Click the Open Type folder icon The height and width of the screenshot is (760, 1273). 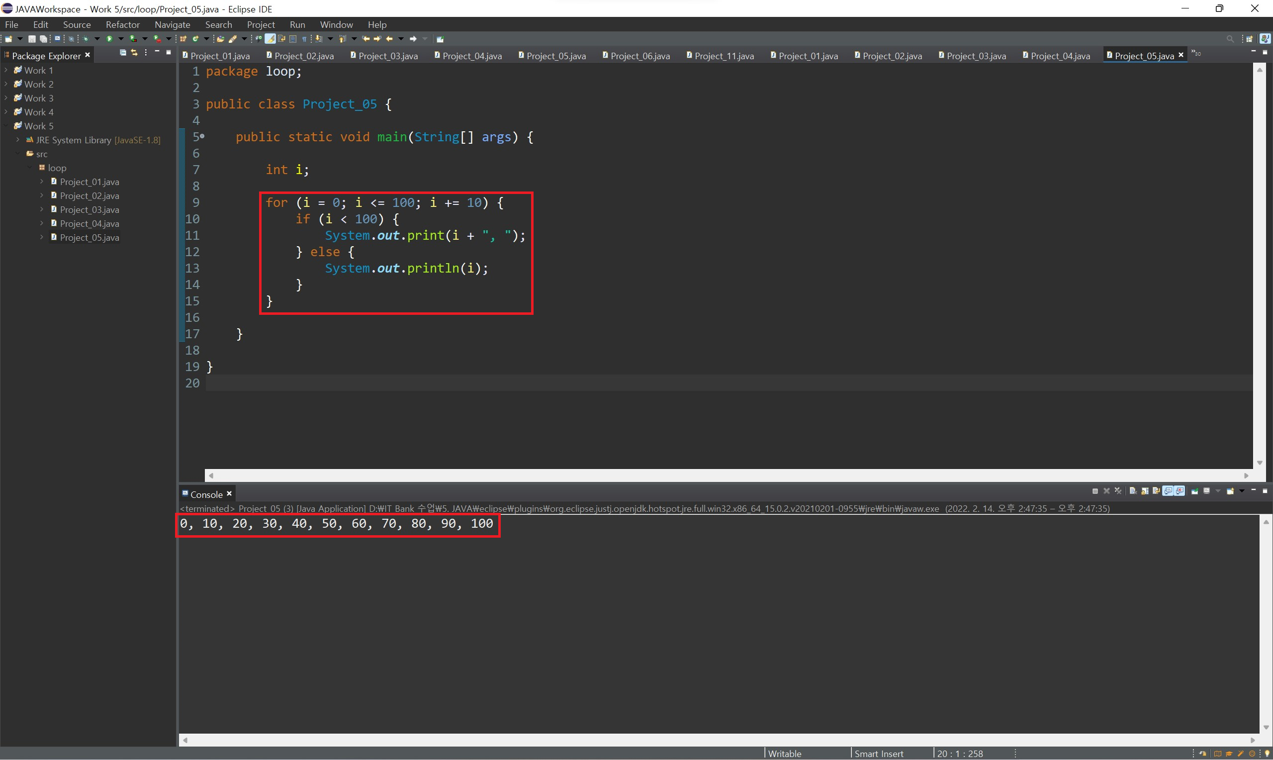pyautogui.click(x=221, y=39)
